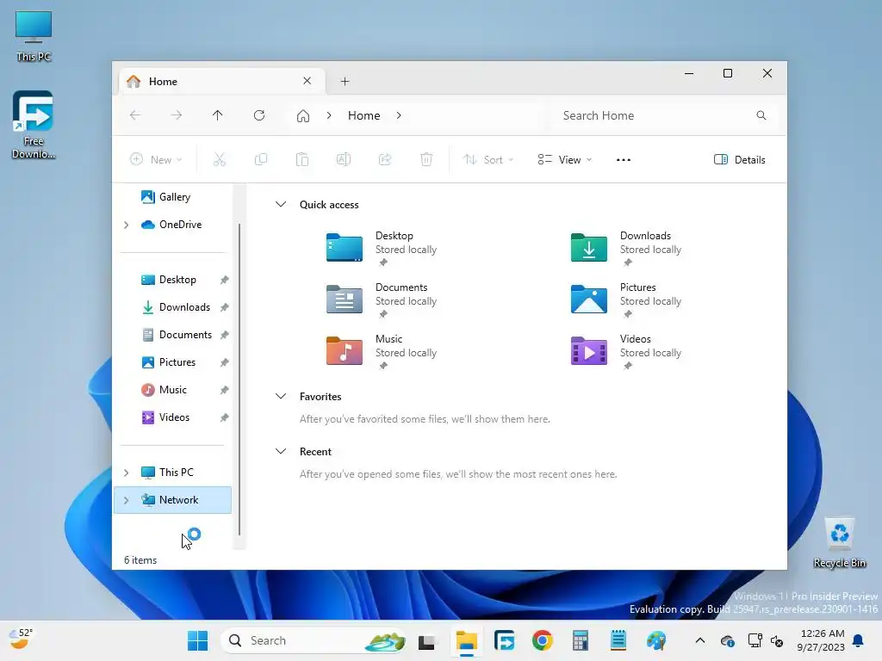Collapse the Favorites section

pos(281,396)
